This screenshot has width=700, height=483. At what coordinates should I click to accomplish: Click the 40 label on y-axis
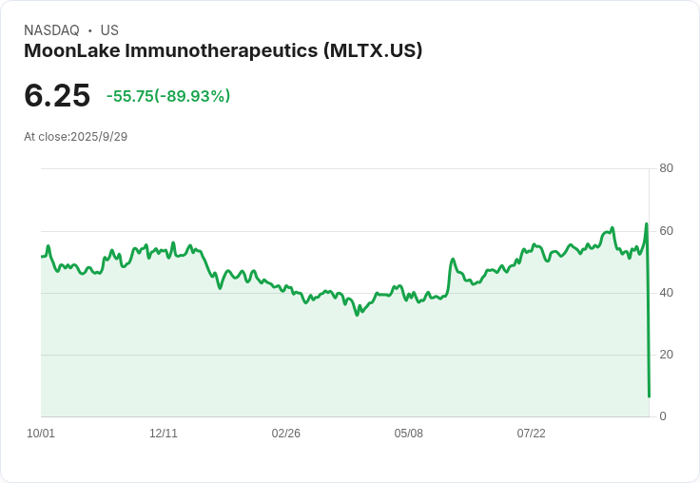tap(666, 293)
